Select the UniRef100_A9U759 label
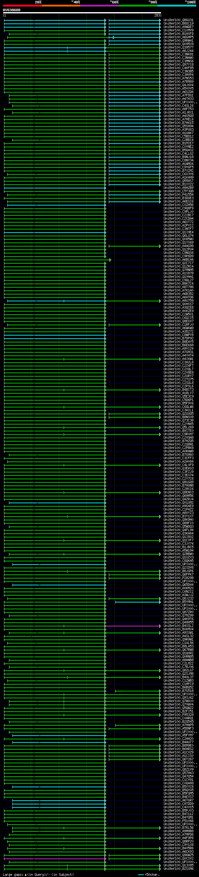The image size is (199, 877). click(x=178, y=301)
